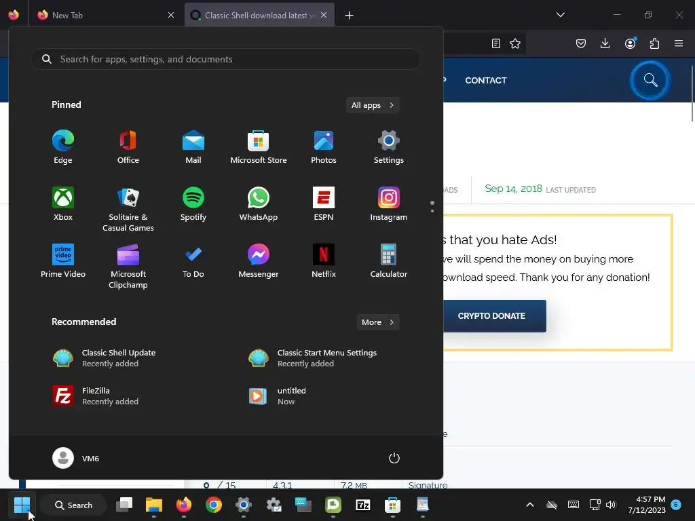Open the Edge pinned app
Viewport: 695px width, 521px height.
[x=63, y=147]
